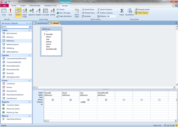Open the OpenSearchMovie macro

14,119
